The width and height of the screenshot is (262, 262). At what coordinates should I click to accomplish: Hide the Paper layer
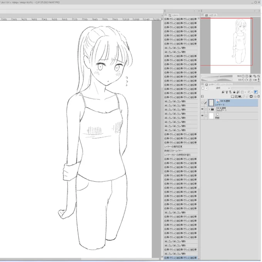click(202, 116)
